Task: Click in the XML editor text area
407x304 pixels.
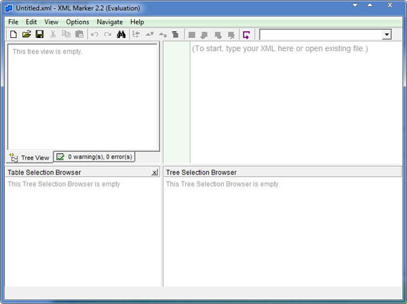Action: click(x=296, y=104)
